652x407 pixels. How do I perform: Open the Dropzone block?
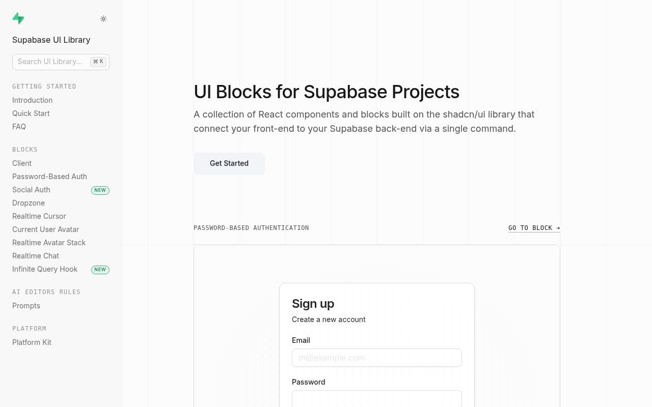28,203
